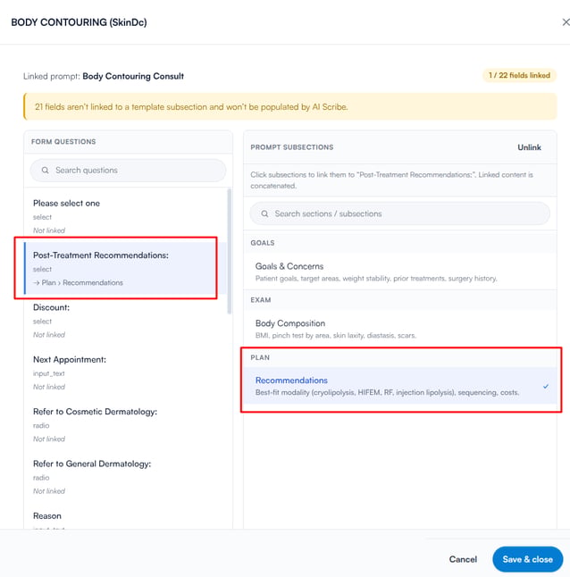
Task: Select the Post-Treatment Recommendations question
Action: pos(122,268)
